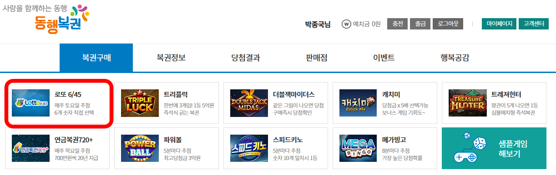Open the Double Jack Midas game image

point(249,103)
